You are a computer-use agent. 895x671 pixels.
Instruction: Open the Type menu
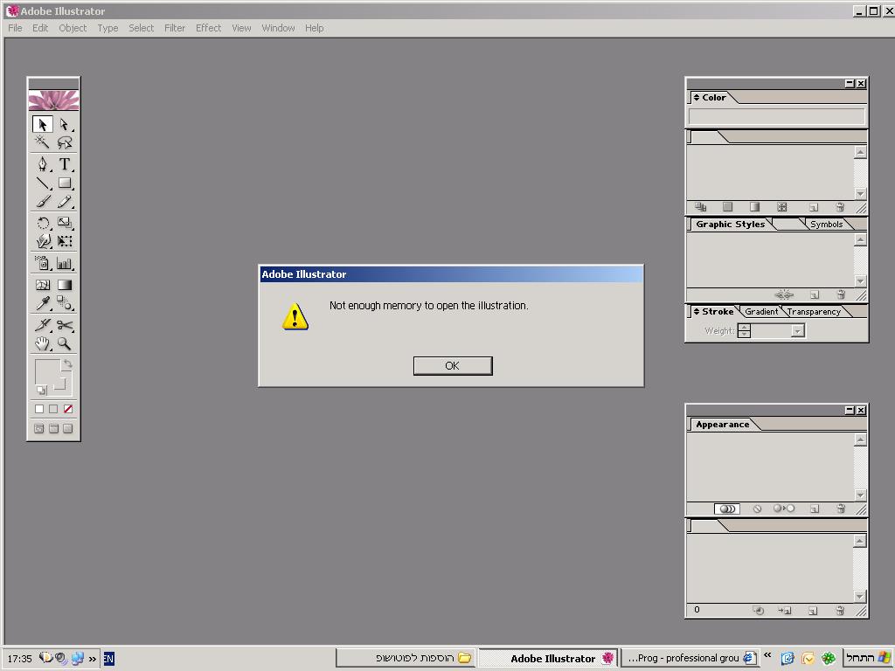point(108,28)
